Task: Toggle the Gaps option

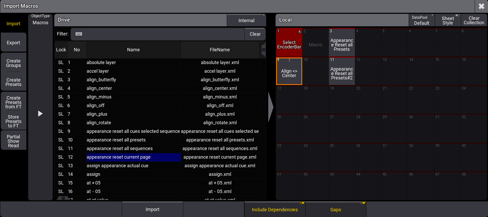Action: [336, 209]
